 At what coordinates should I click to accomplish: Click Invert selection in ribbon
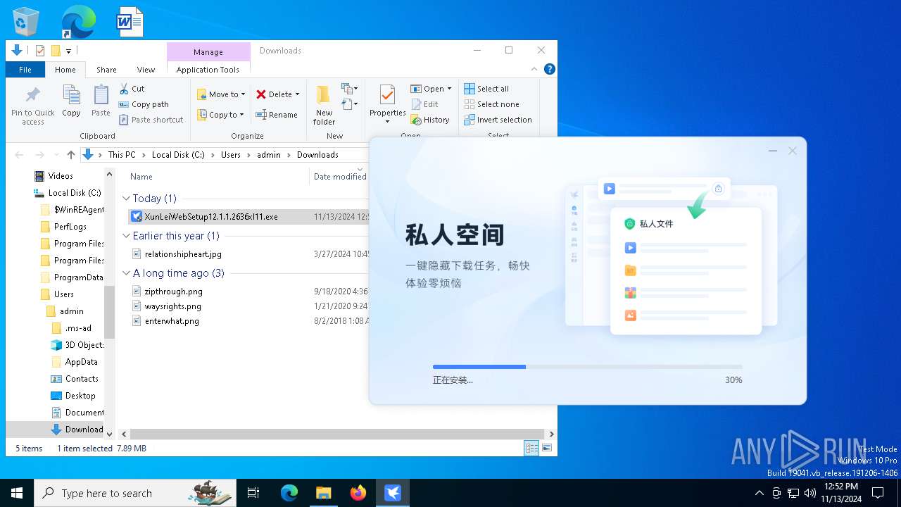point(498,120)
